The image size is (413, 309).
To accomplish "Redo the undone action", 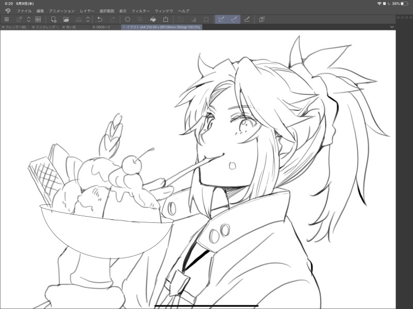I will point(113,19).
